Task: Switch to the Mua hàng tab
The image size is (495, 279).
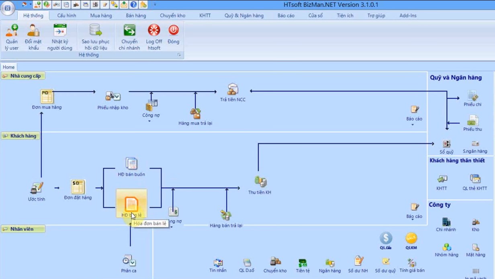Action: pos(102,16)
